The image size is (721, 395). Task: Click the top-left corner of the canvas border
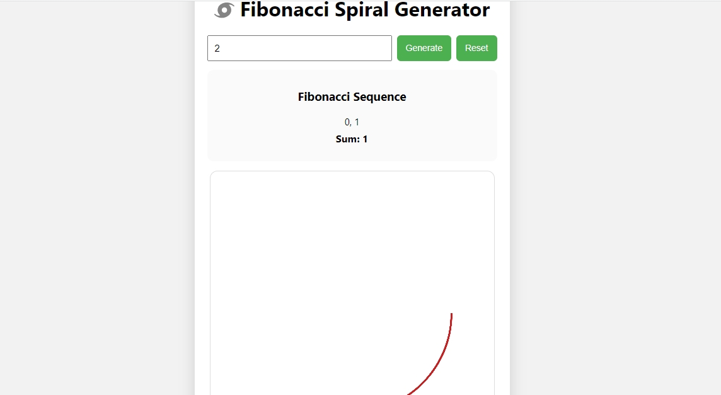pyautogui.click(x=211, y=172)
